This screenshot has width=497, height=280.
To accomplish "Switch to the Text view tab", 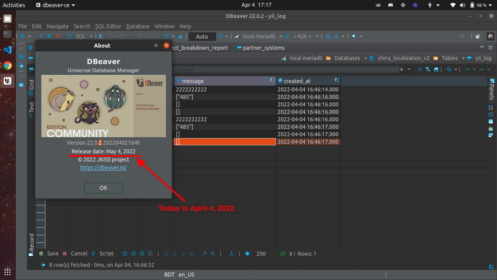I will point(31,110).
